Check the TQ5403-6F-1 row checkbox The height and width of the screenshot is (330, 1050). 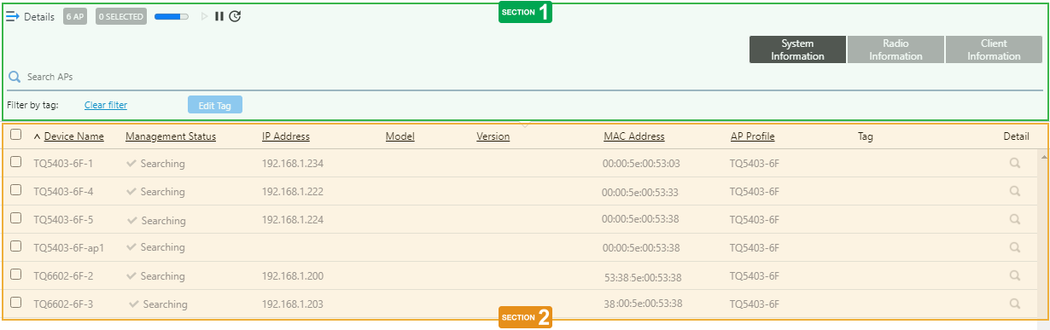[x=15, y=161]
